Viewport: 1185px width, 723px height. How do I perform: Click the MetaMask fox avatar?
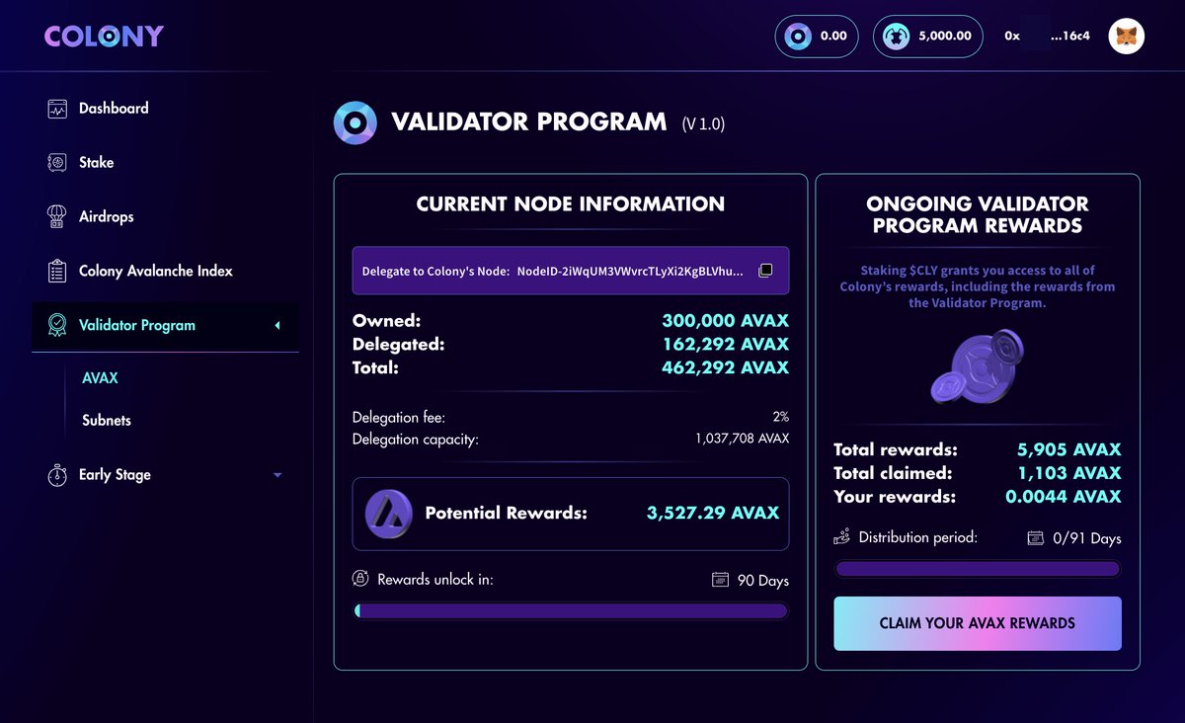1126,37
